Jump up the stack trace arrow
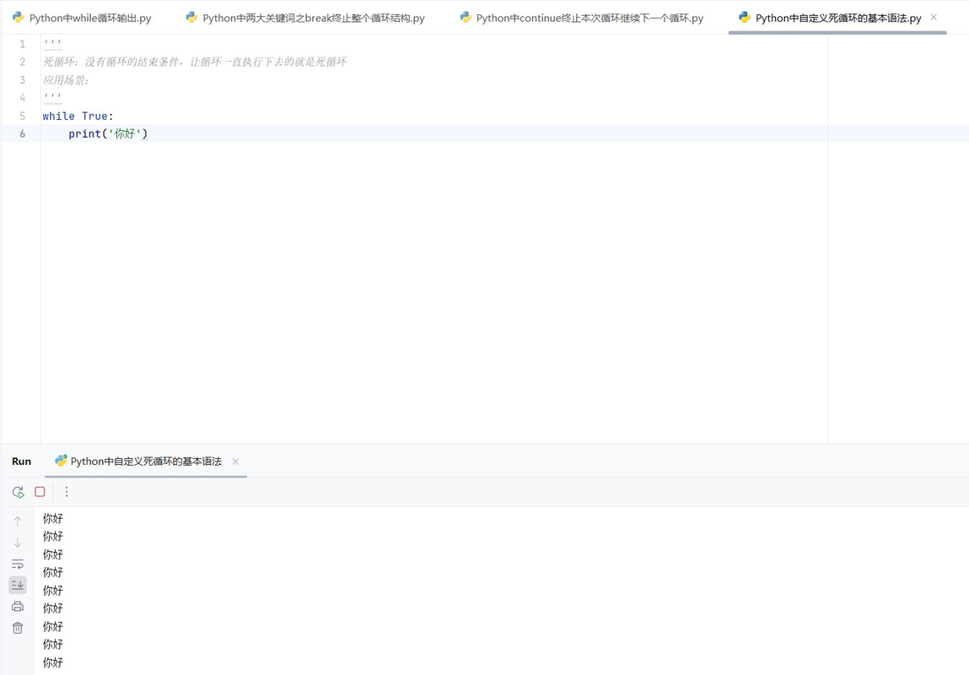Image resolution: width=969 pixels, height=675 pixels. tap(18, 521)
